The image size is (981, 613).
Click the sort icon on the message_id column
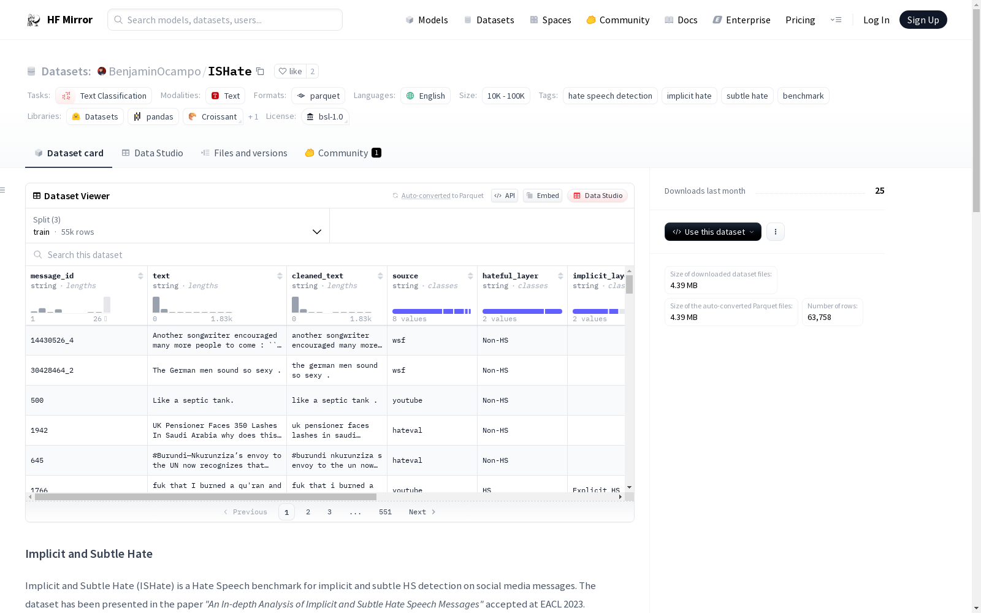click(x=140, y=276)
